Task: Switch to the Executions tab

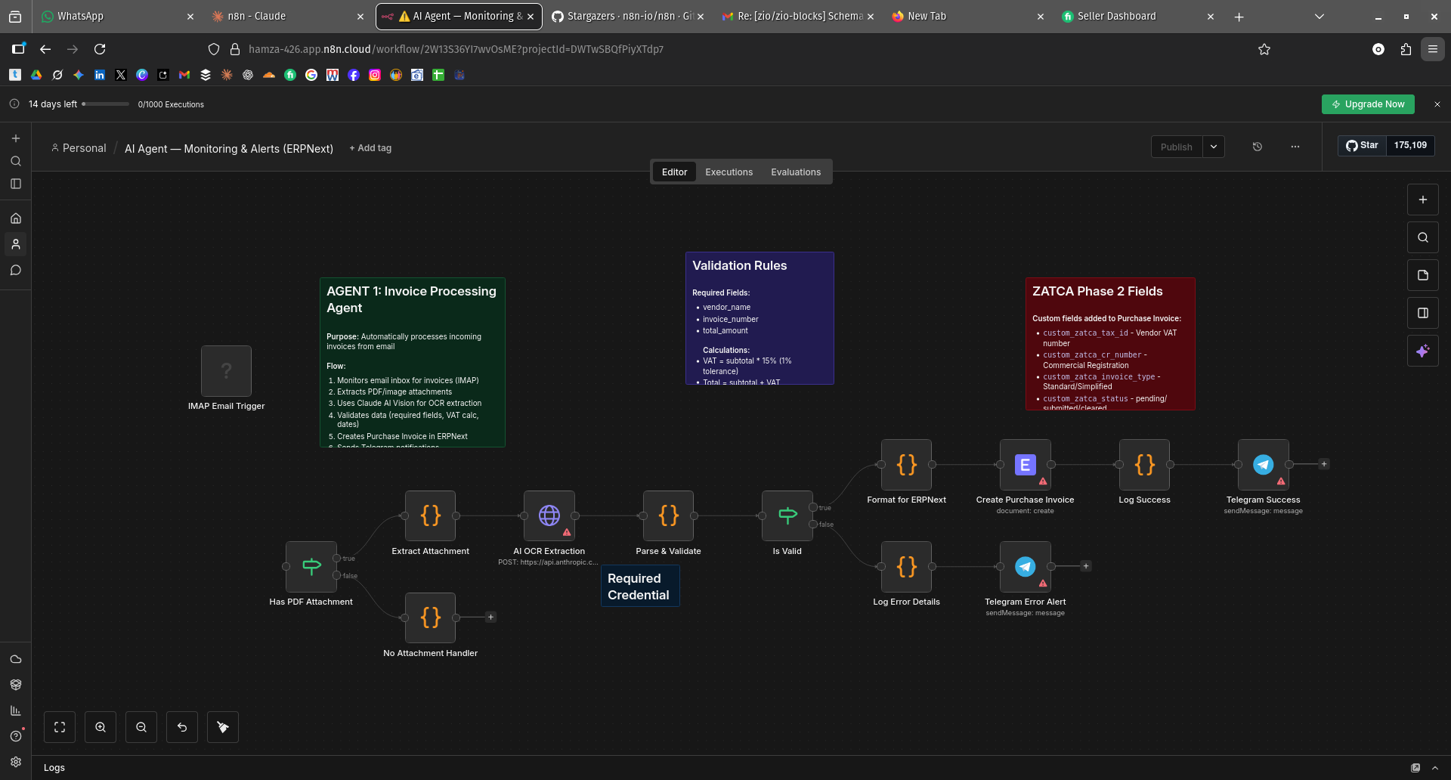Action: point(729,172)
